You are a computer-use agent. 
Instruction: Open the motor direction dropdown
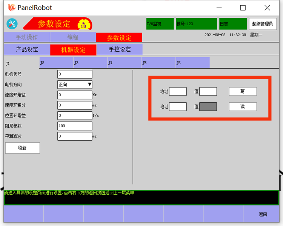75,85
